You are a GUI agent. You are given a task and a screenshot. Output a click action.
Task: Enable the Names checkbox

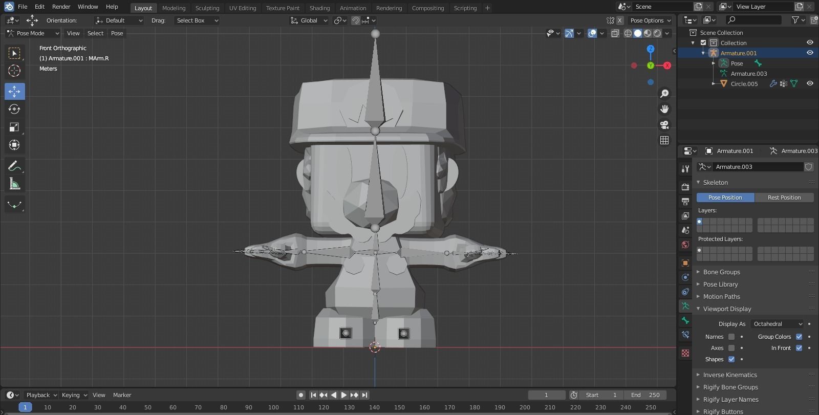(x=731, y=337)
